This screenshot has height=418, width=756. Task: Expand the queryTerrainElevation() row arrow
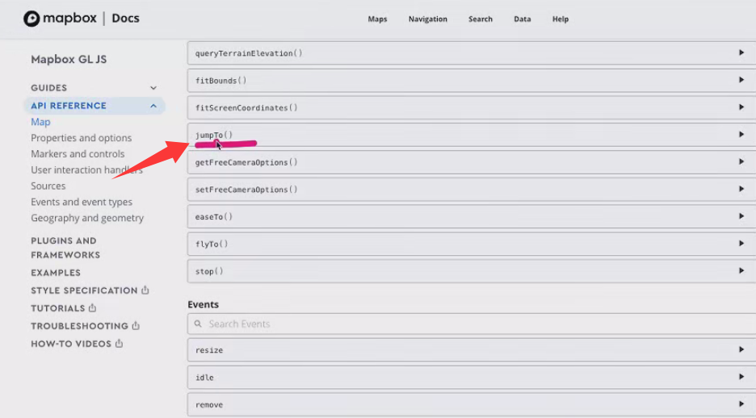741,52
